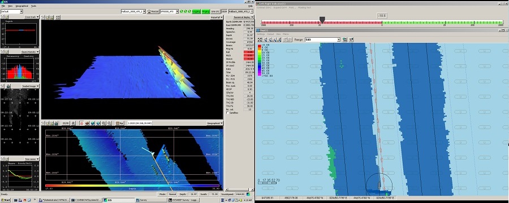Image resolution: width=509 pixels, height=203 pixels.
Task: Click the fullscreen expand icon in waterfall toolbar
Action: (x=58, y=17)
